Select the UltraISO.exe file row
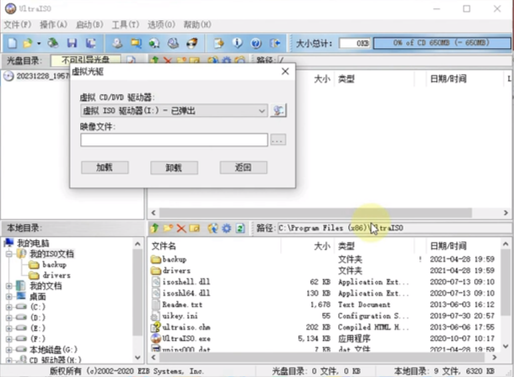514x377 pixels. [323, 338]
